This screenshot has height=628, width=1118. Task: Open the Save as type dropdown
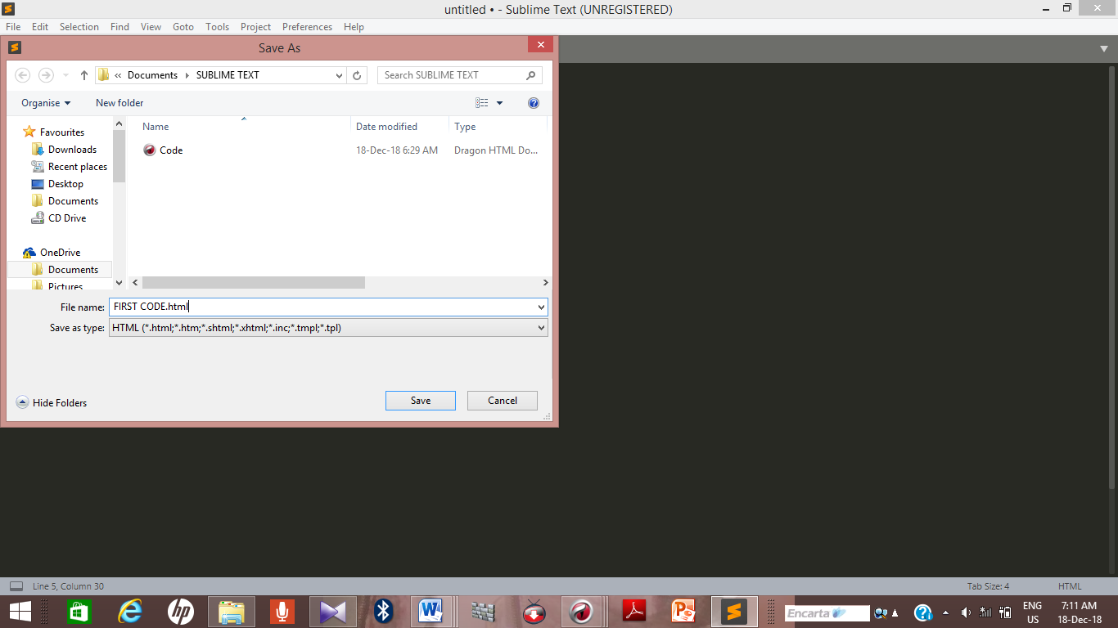tap(541, 328)
